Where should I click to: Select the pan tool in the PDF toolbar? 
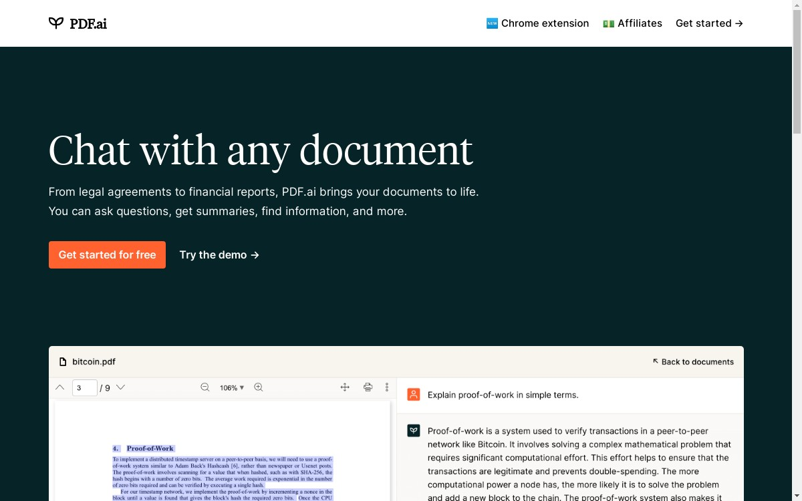pyautogui.click(x=344, y=387)
